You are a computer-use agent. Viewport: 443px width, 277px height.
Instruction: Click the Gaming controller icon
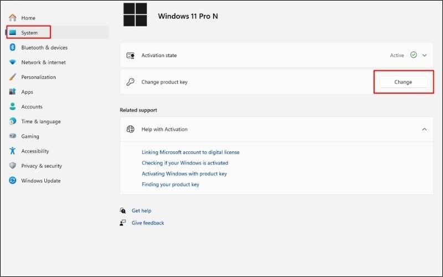point(13,136)
